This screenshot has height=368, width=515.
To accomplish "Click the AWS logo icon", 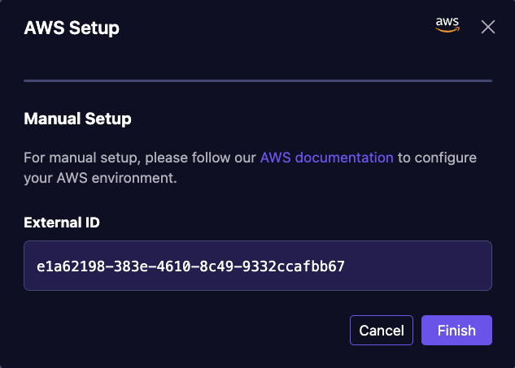I will click(447, 25).
